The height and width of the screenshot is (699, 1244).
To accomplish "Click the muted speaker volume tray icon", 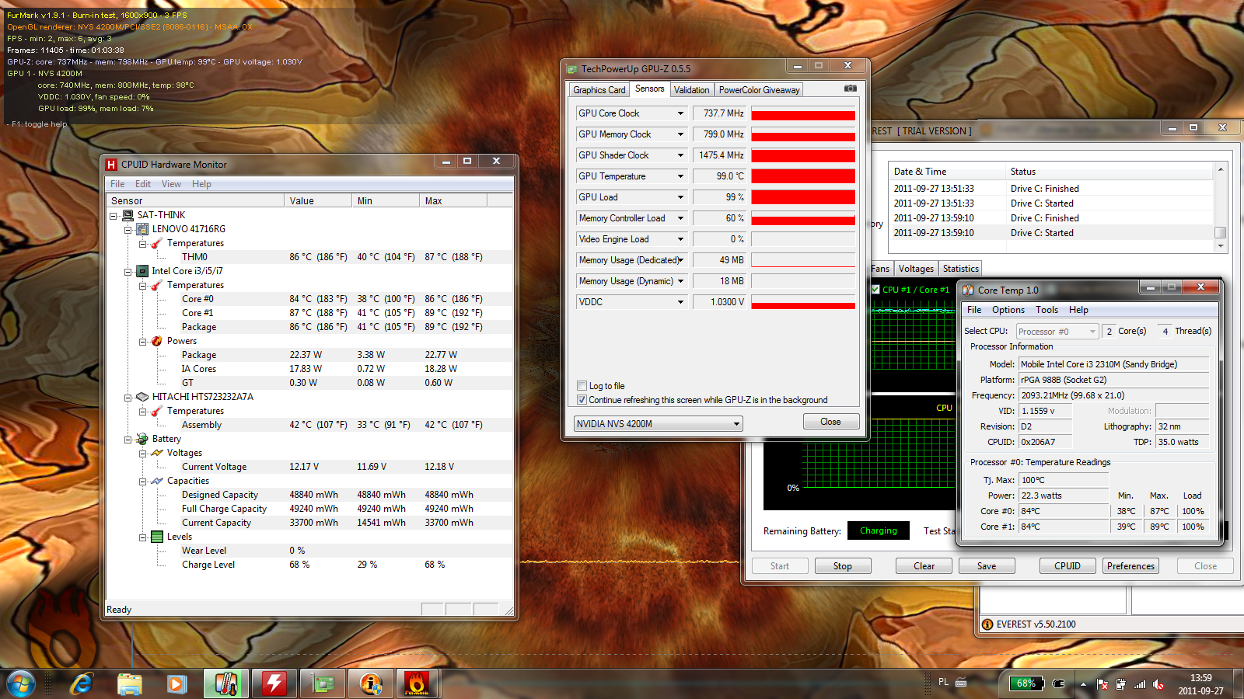I will (x=1158, y=684).
